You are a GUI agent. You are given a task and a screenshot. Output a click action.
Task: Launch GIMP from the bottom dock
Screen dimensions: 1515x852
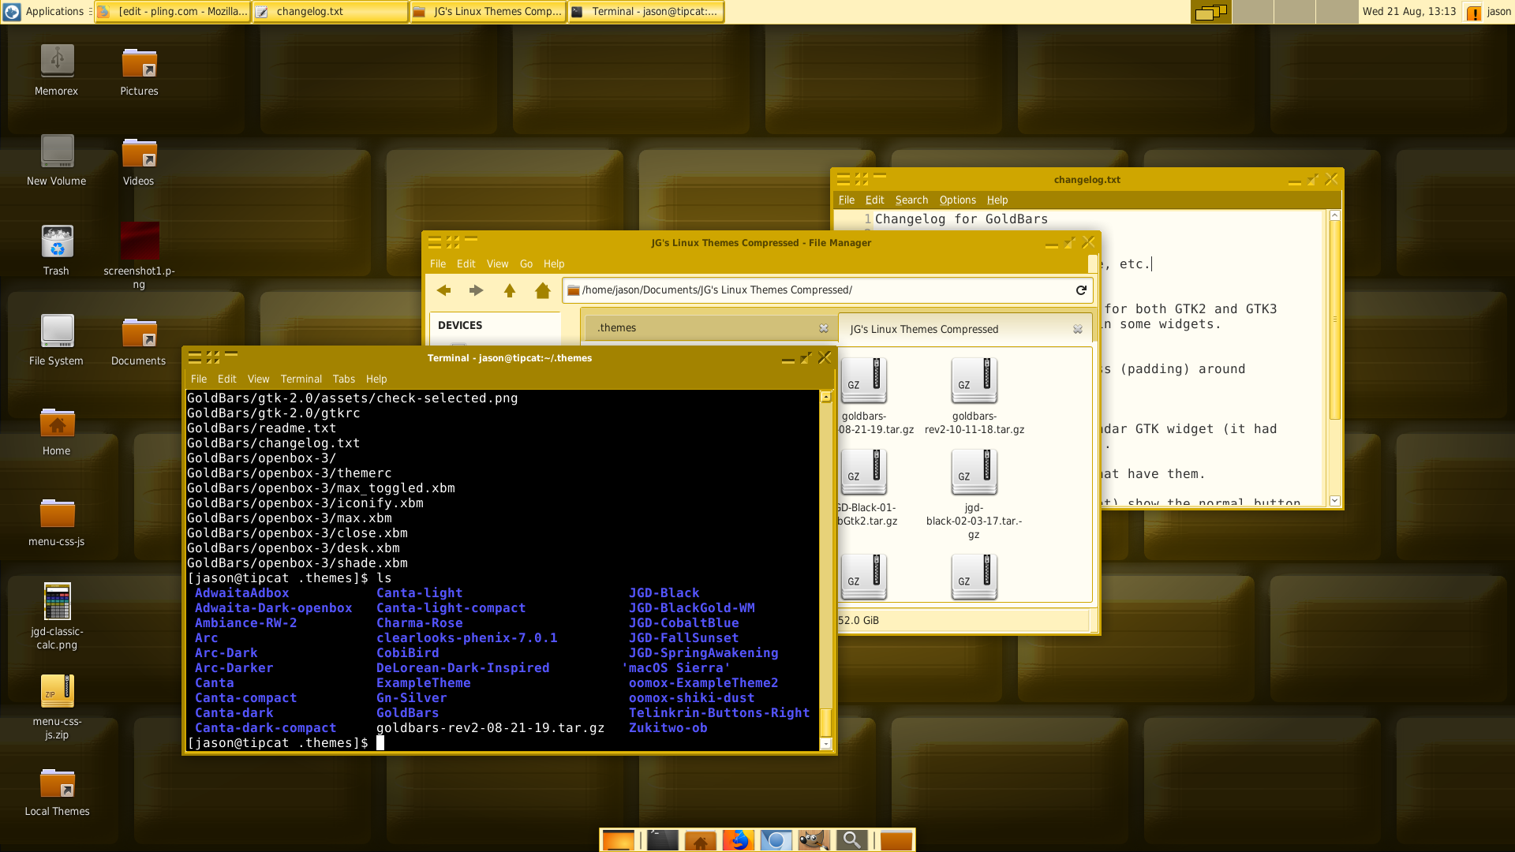[814, 840]
